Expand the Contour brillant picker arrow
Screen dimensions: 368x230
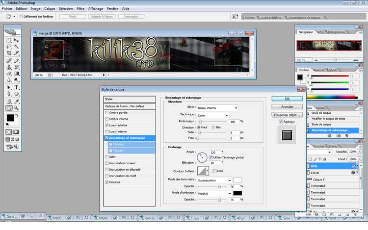point(207,171)
